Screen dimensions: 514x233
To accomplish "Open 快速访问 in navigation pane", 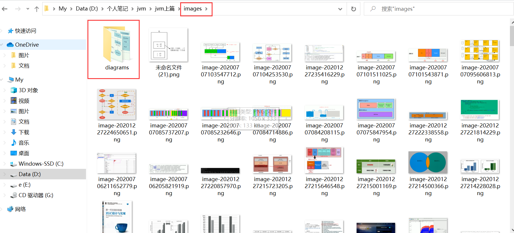I will tap(26, 31).
